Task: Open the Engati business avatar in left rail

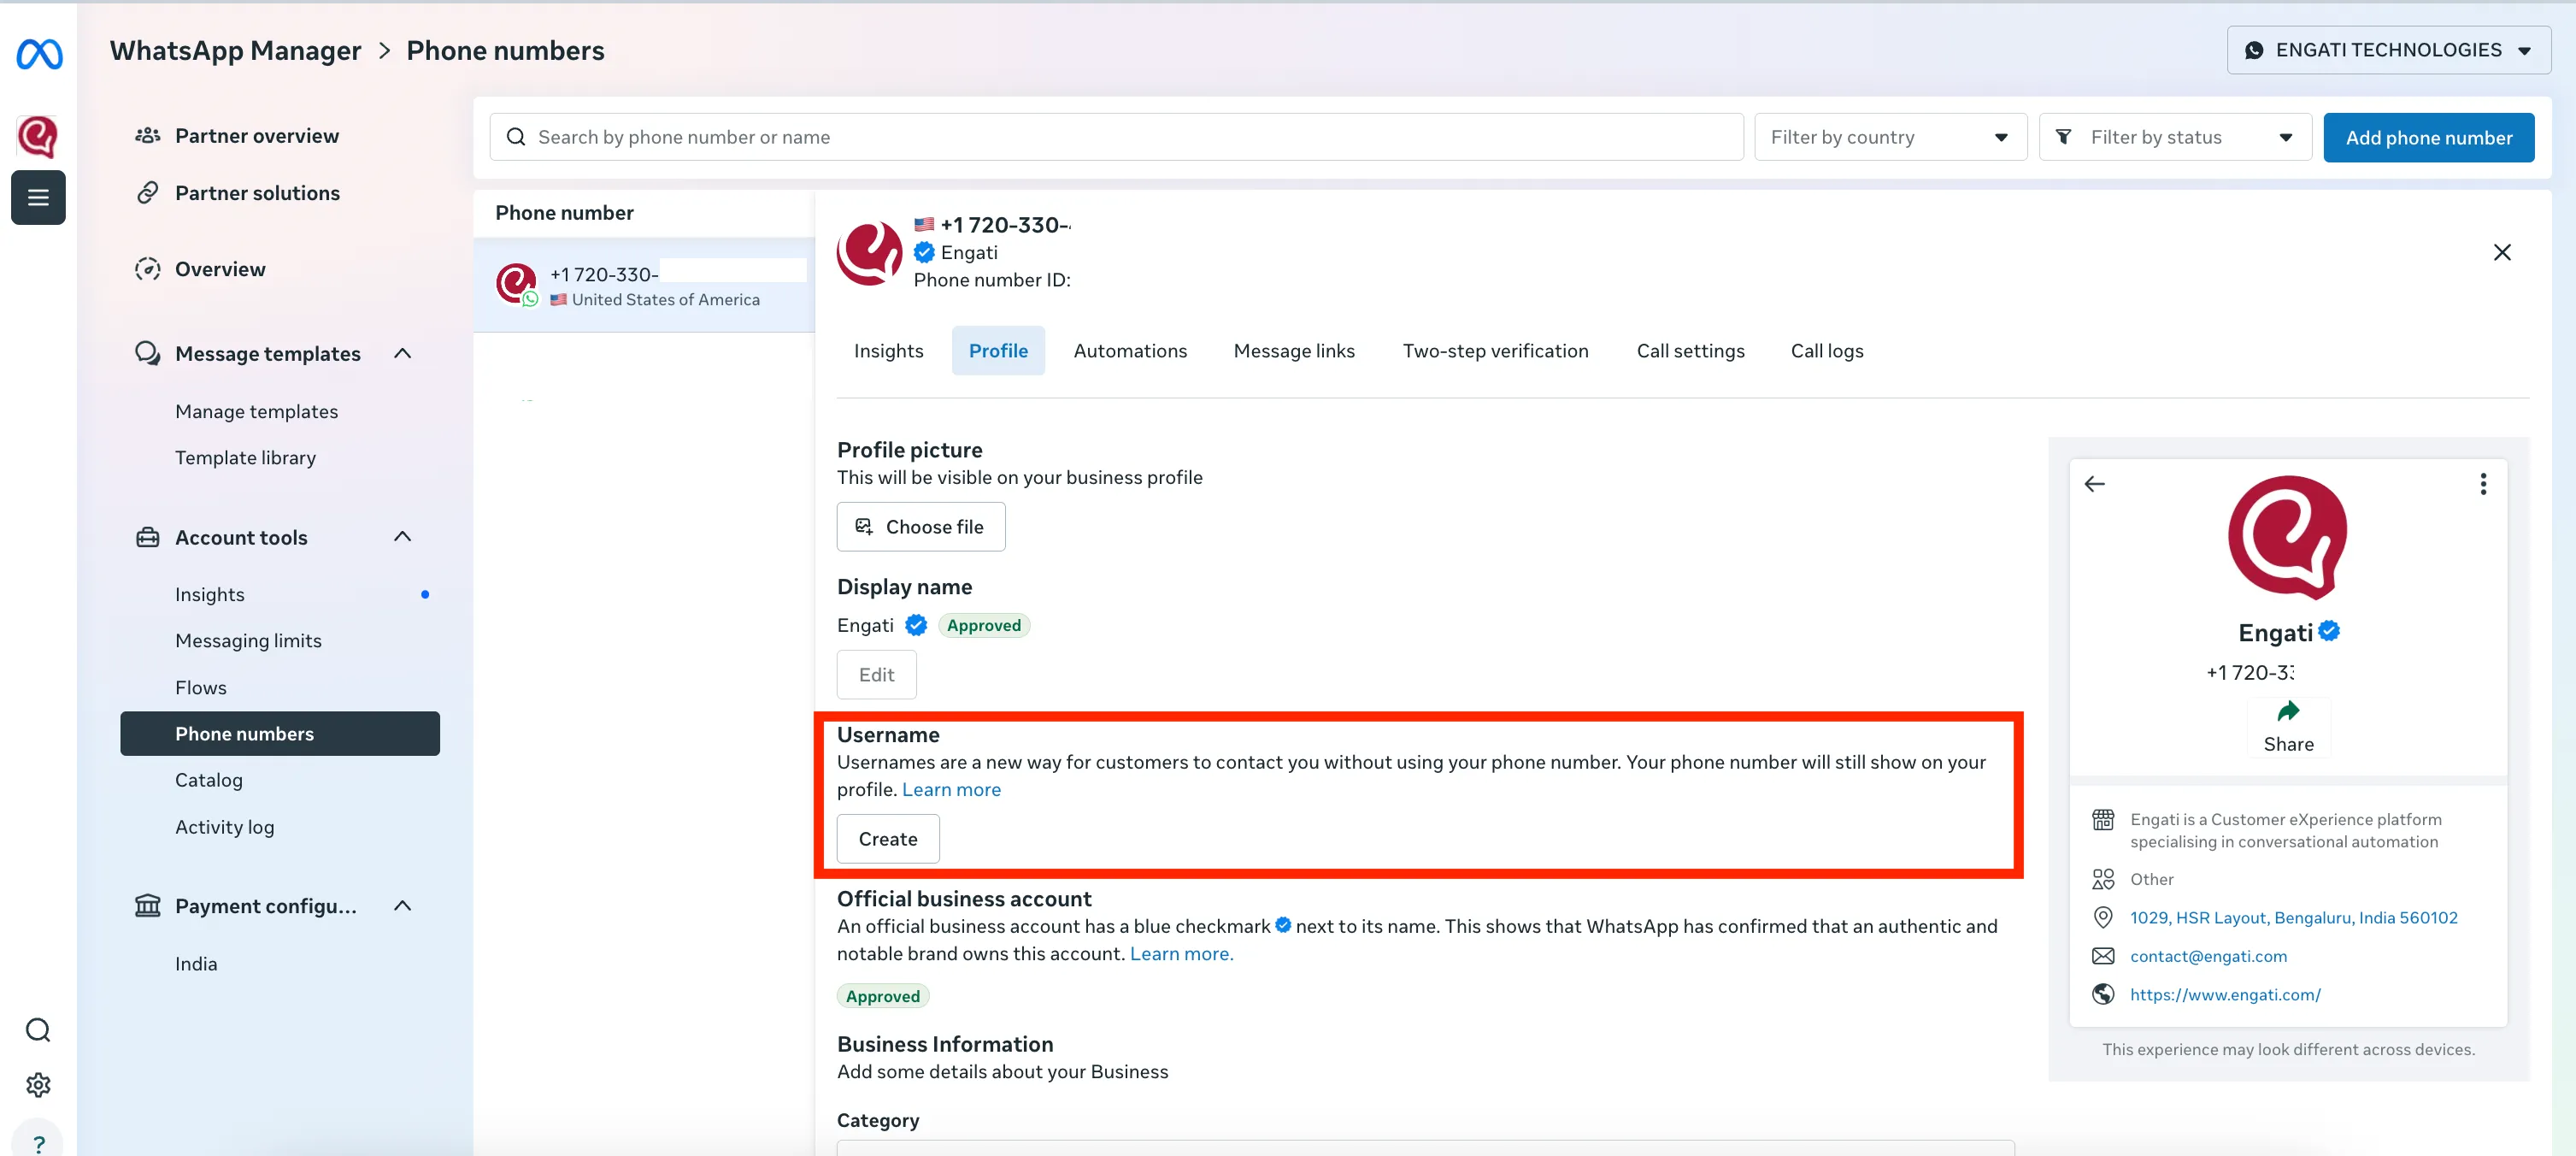Action: 38,136
